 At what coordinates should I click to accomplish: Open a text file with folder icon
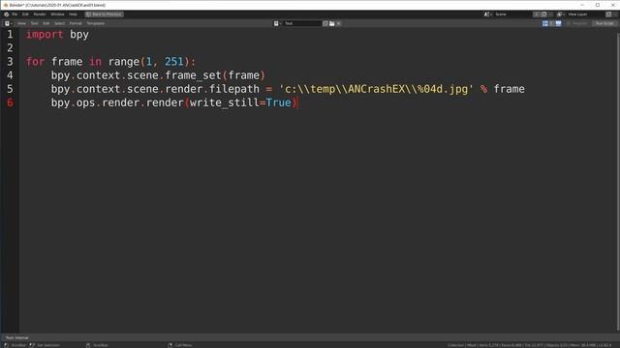tap(332, 23)
